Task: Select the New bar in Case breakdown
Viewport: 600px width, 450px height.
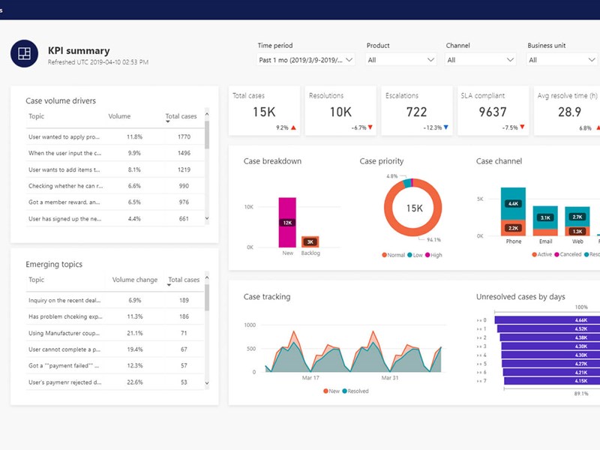Action: 287,223
